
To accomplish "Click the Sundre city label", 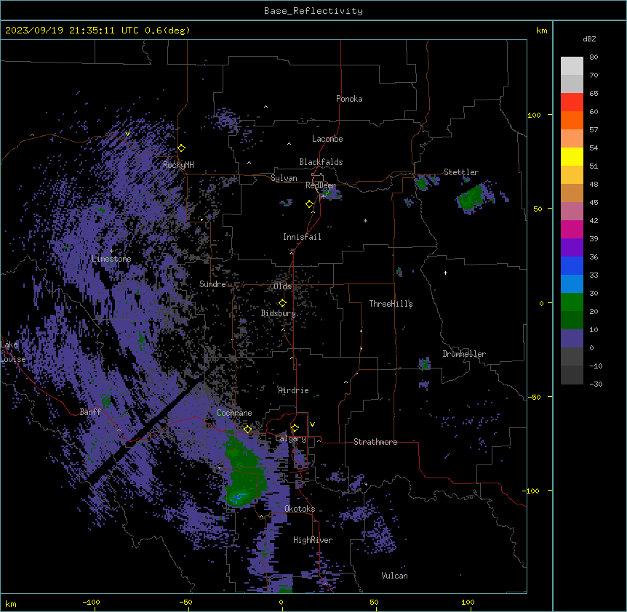I will 212,284.
